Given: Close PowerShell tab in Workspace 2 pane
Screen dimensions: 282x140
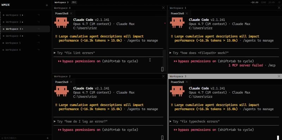Looking at the screenshot, I should (71, 82).
